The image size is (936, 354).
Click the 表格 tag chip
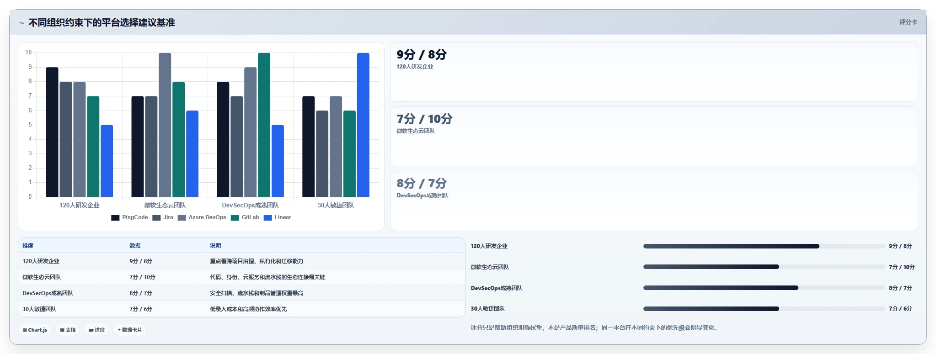tap(68, 330)
